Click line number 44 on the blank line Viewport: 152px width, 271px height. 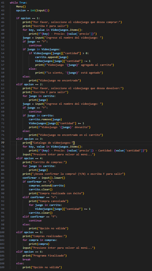tap(3, 15)
